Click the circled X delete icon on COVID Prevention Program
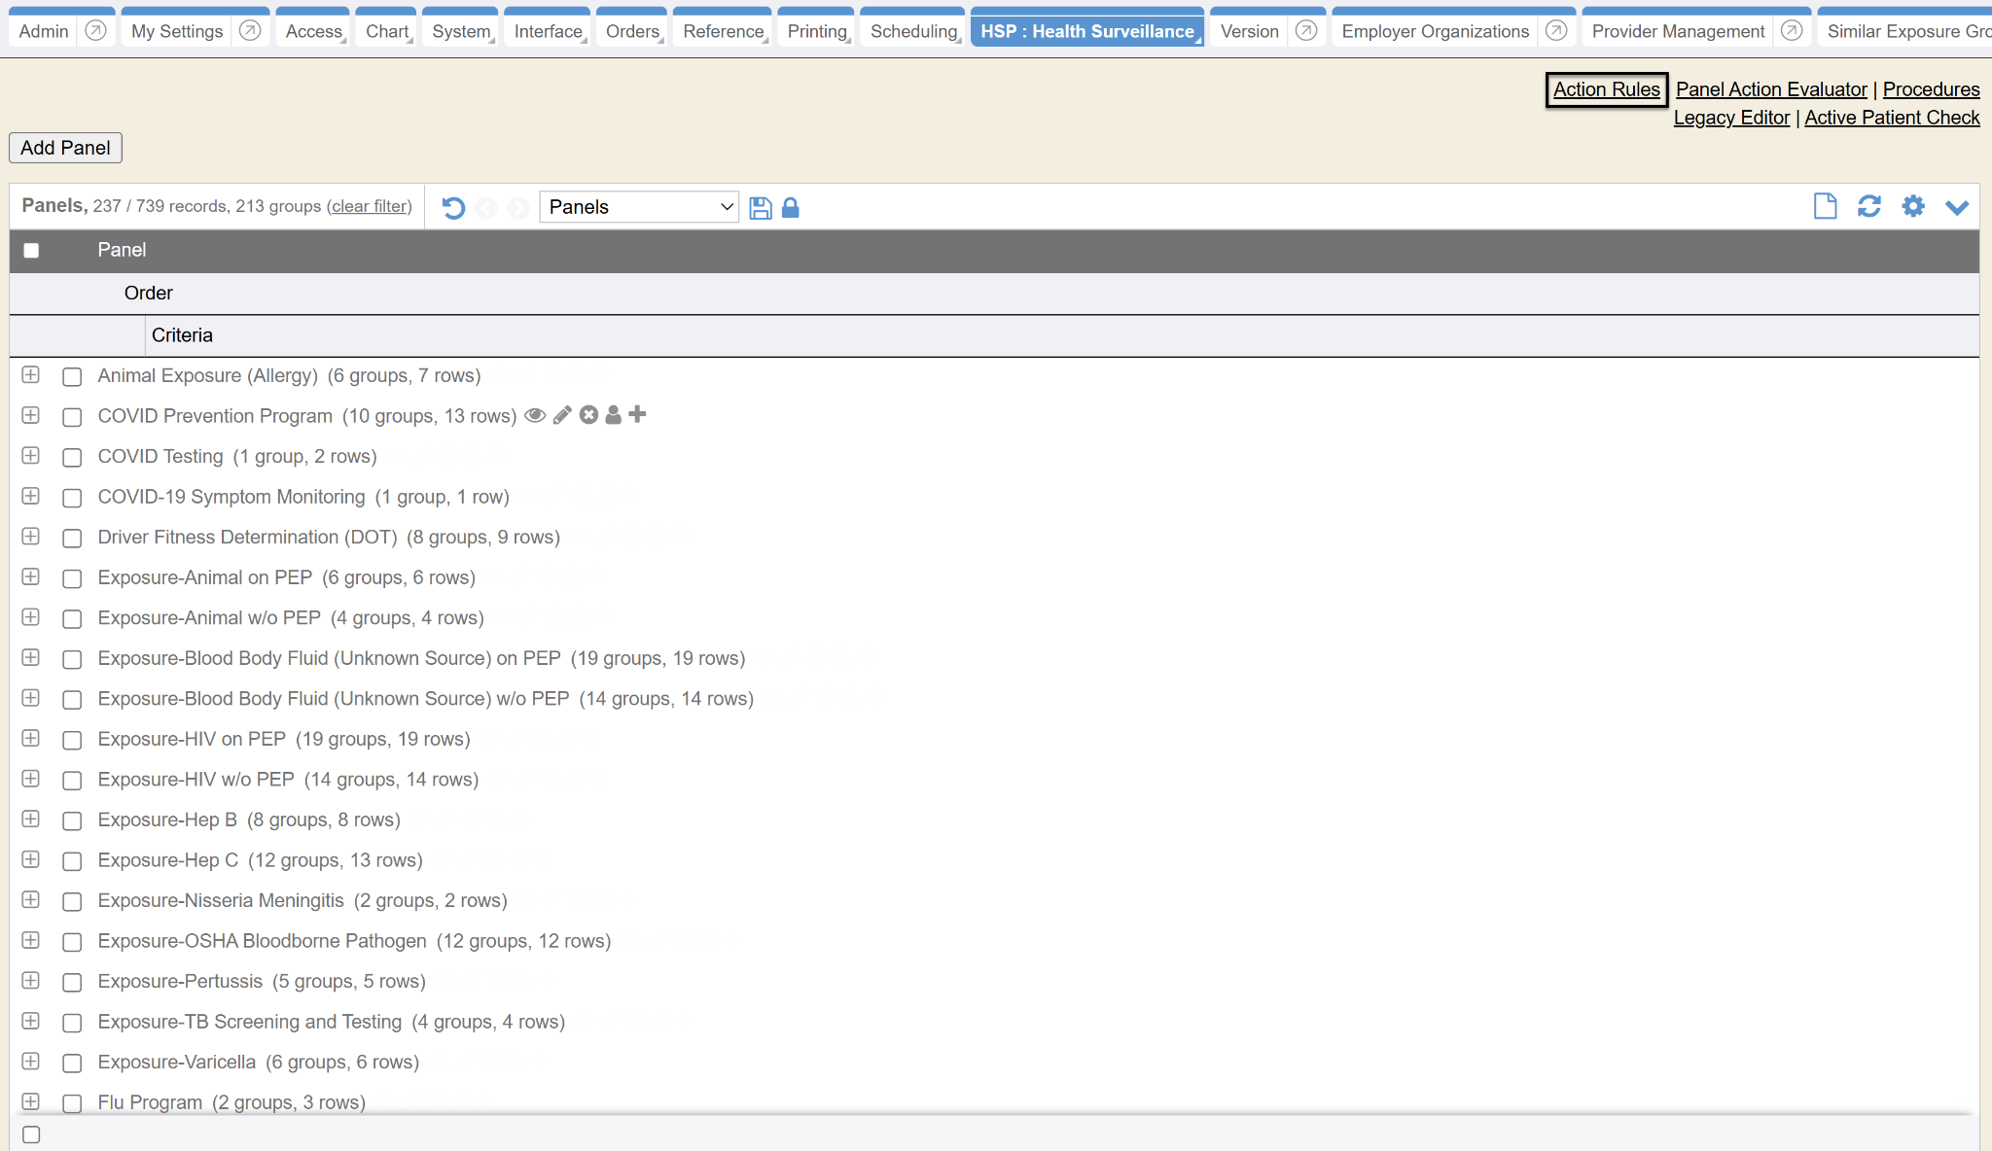The width and height of the screenshot is (1992, 1151). coord(588,415)
